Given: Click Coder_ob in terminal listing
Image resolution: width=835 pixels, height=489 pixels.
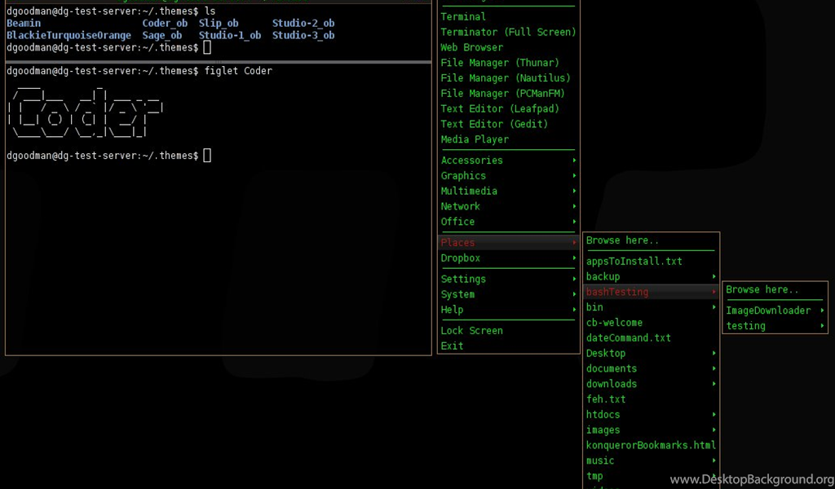Looking at the screenshot, I should [x=165, y=24].
